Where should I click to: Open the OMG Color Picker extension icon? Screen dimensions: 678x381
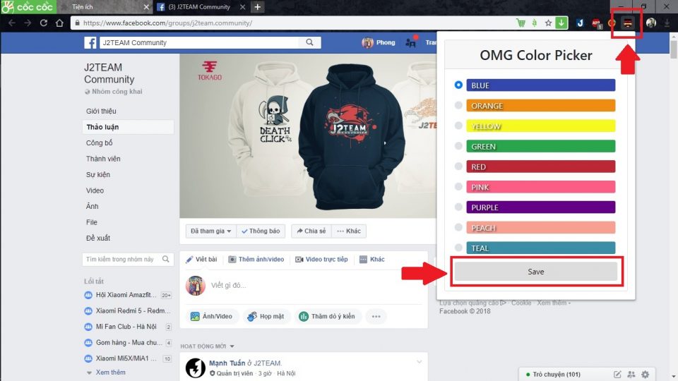pos(627,23)
